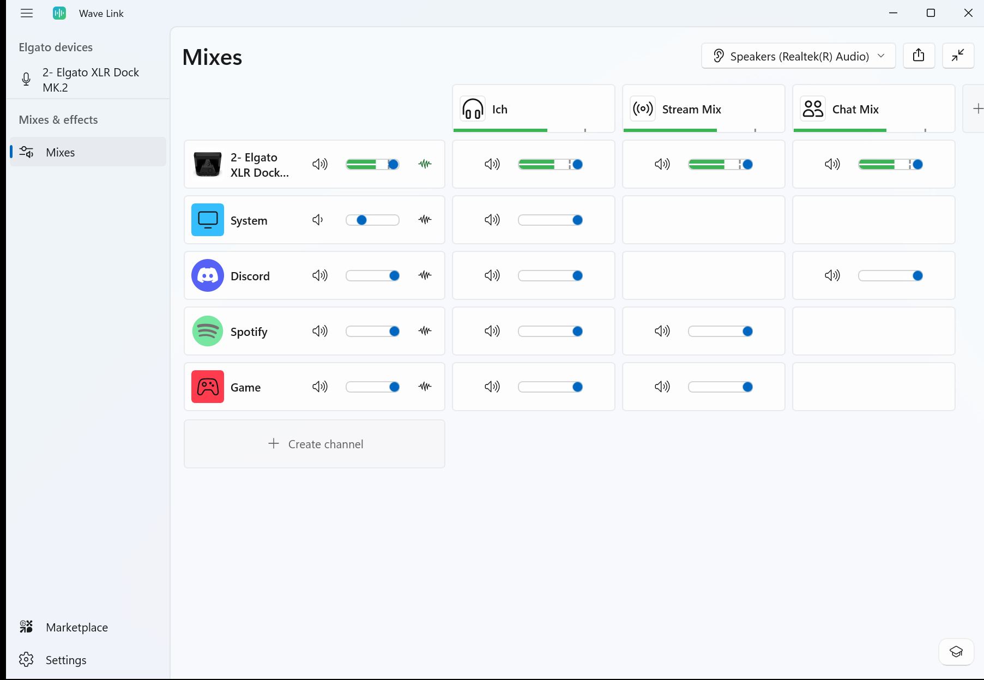Open Settings in the sidebar
The width and height of the screenshot is (984, 680).
[66, 660]
